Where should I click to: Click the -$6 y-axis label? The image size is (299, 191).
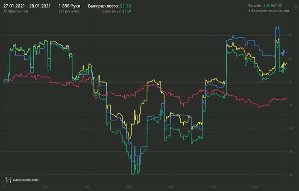coord(290,152)
